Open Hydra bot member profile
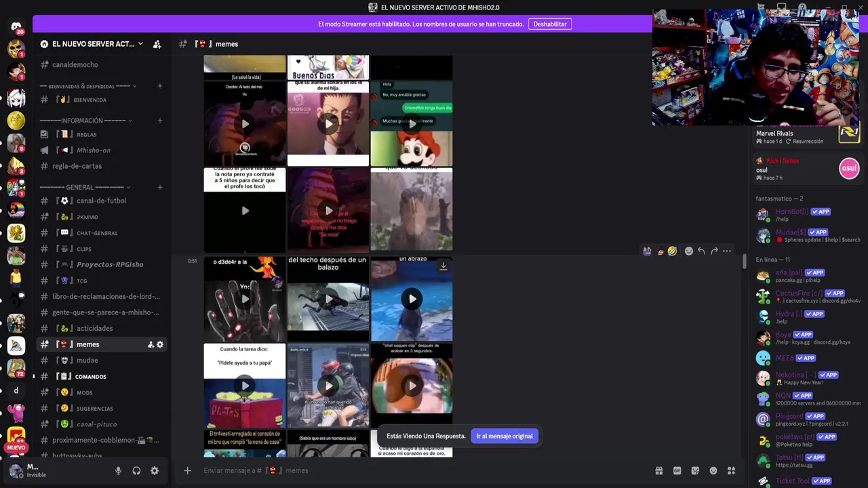Screen dimensions: 868x488 tap(808, 317)
